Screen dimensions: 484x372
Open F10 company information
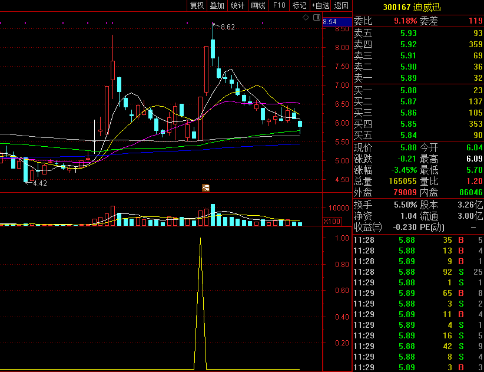[279, 5]
